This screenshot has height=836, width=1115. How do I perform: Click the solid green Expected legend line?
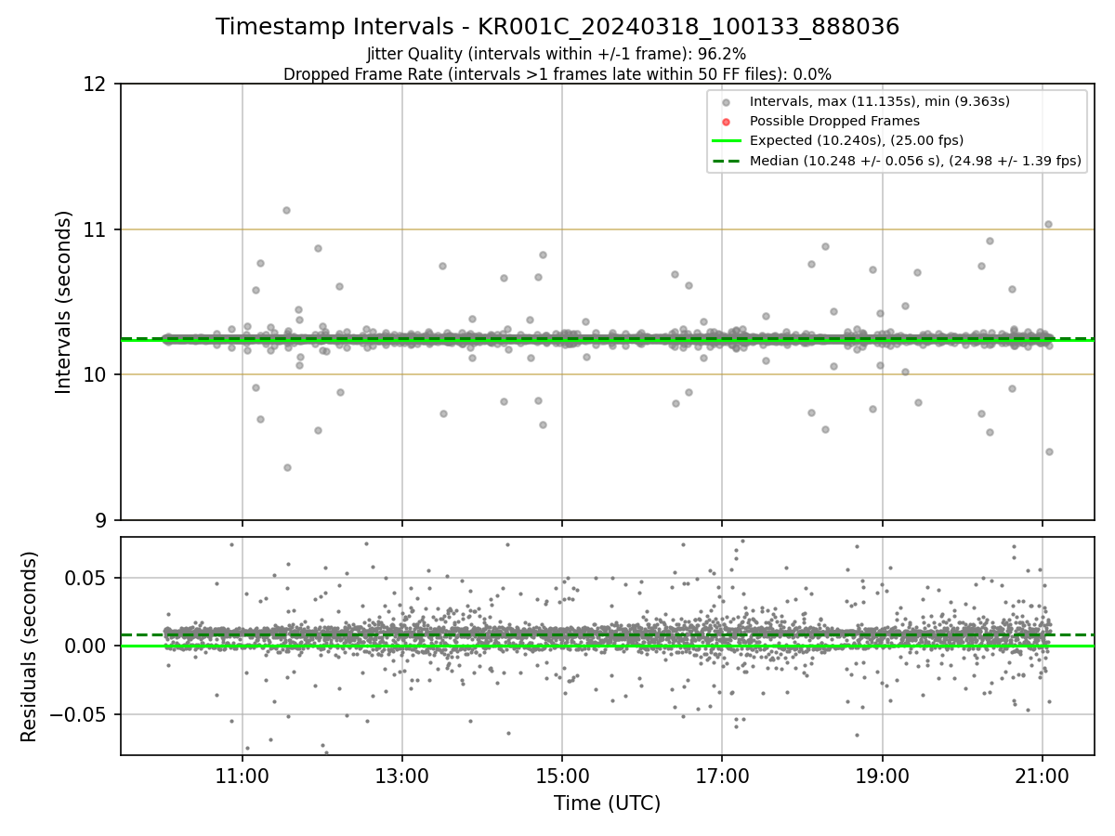[x=727, y=140]
